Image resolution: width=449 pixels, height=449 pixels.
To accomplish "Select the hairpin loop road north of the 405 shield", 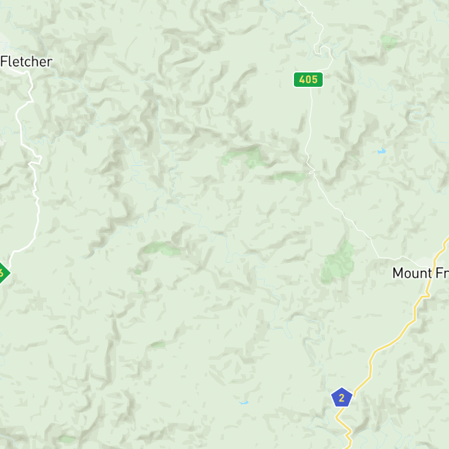I will pyautogui.click(x=324, y=50).
